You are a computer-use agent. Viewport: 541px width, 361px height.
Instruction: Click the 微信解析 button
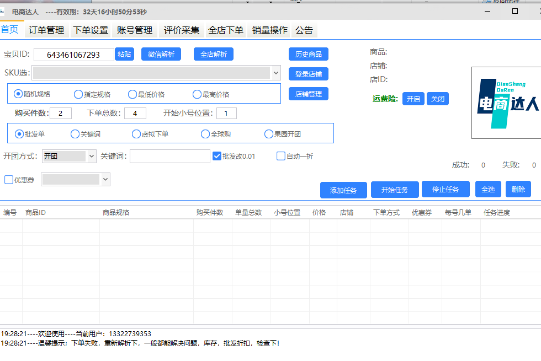[161, 54]
